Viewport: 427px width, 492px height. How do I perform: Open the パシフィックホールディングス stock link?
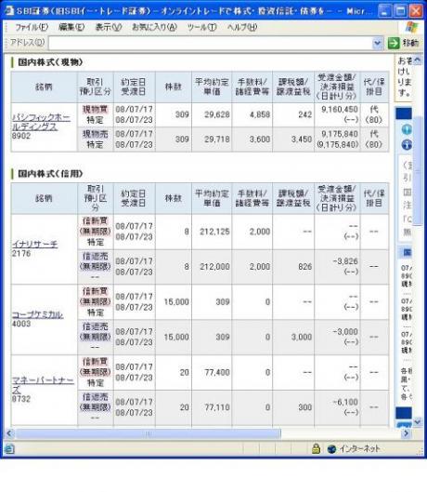point(41,122)
